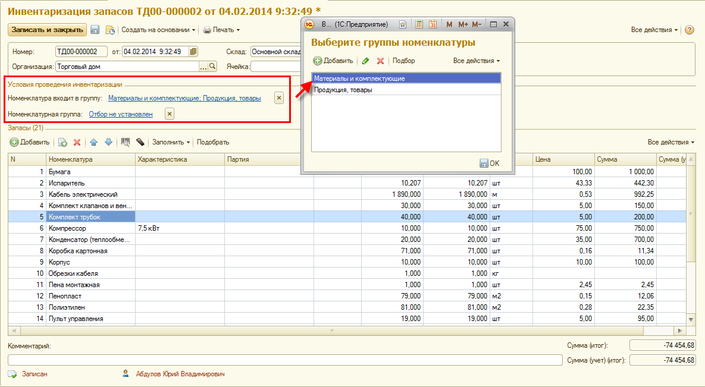
Task: Open the calculator icon in dialog title bar
Action: [x=419, y=24]
